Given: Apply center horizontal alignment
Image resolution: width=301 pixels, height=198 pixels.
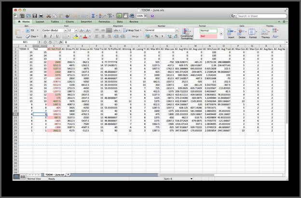Looking at the screenshot, I should (x=103, y=36).
